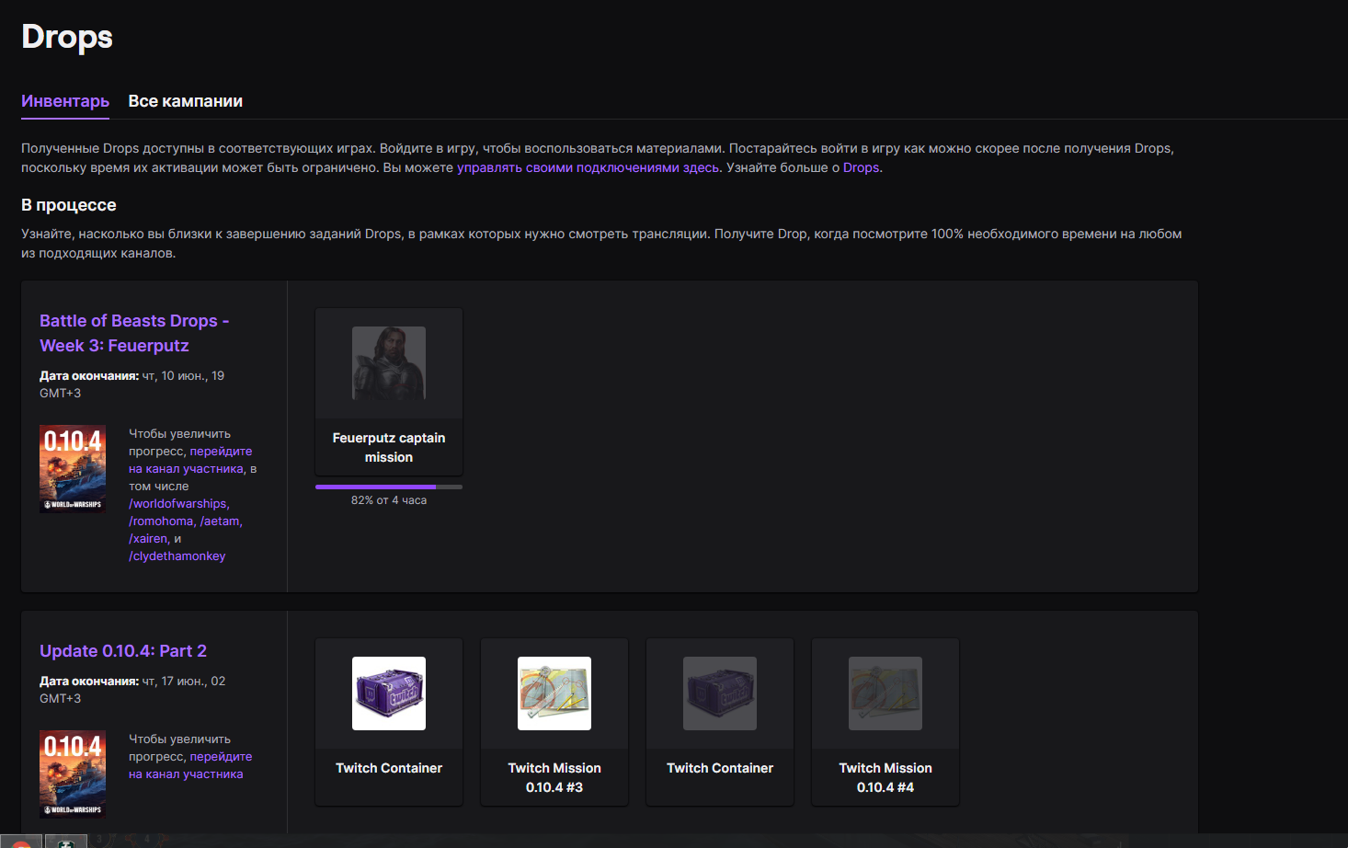1348x848 pixels.
Task: Open the управлять своими подключениями здесь link
Action: pos(588,167)
